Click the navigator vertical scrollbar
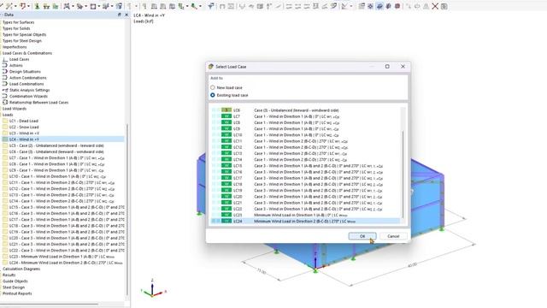The image size is (547, 308). pos(127,210)
